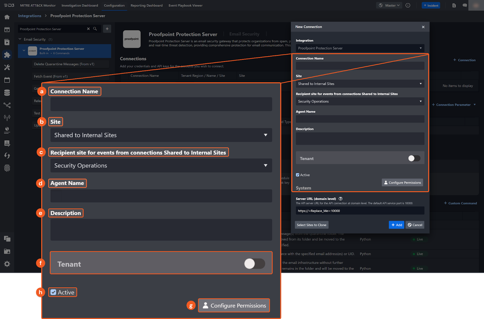This screenshot has height=319, width=484.
Task: Toggle the Tenant switch in New Connection dialog
Action: (x=414, y=158)
